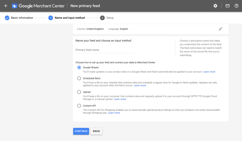
Task: Click the New primary feed heading
Action: 85,6
